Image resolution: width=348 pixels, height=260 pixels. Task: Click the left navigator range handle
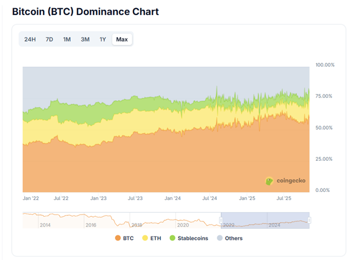(221, 220)
